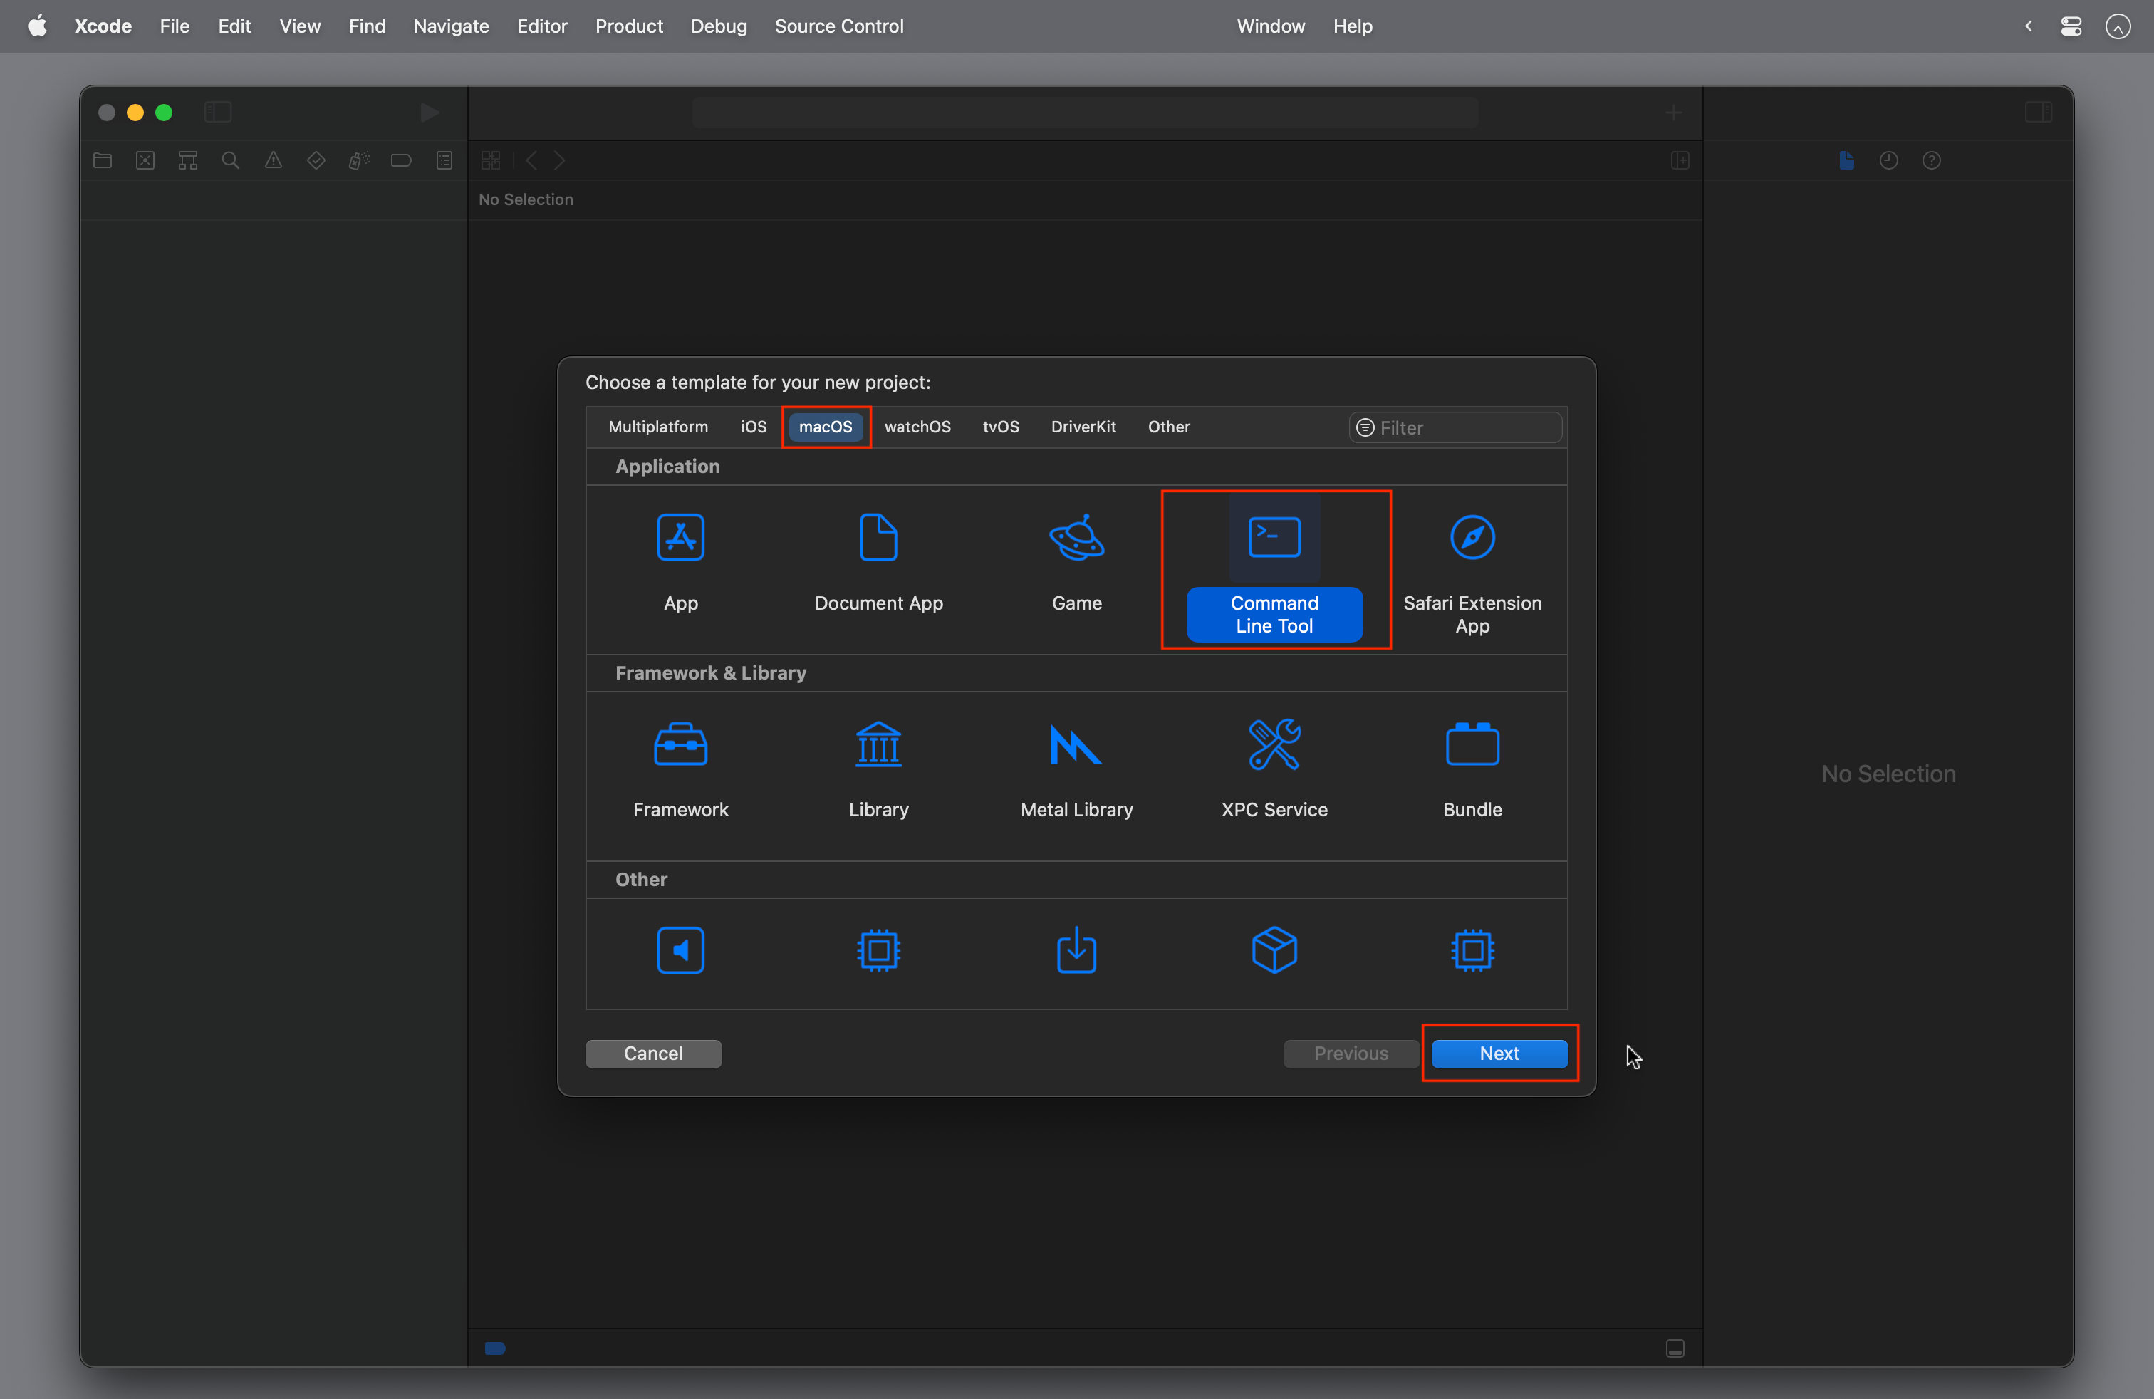Image resolution: width=2154 pixels, height=1399 pixels.
Task: Open the report navigator icon
Action: [444, 160]
